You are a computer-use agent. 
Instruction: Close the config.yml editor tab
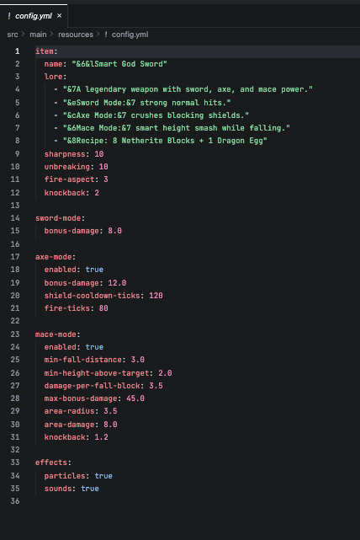[x=59, y=16]
